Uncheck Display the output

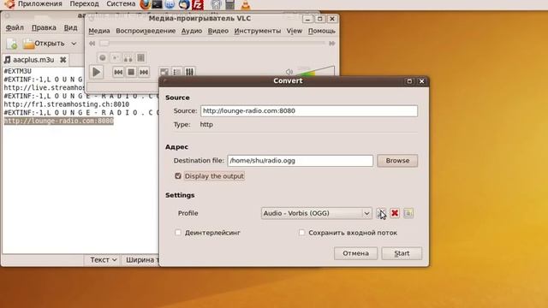click(178, 176)
